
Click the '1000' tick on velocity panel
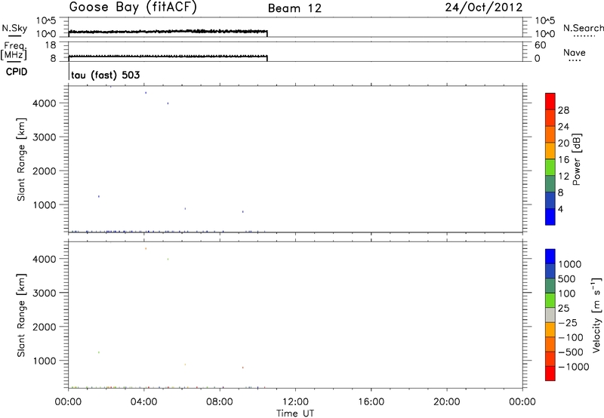[45, 361]
